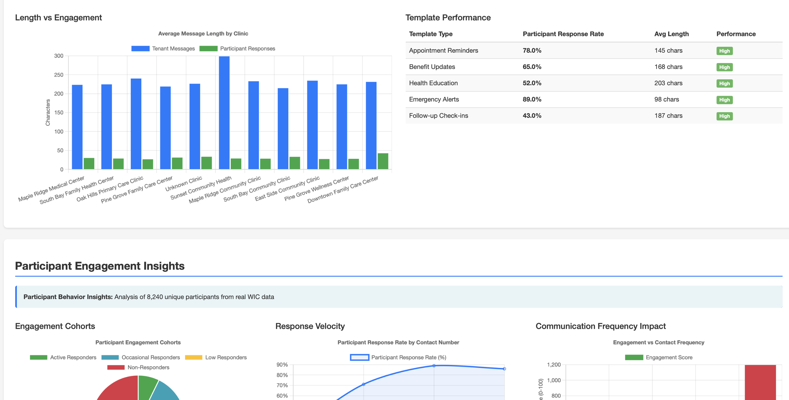The height and width of the screenshot is (400, 789).
Task: Toggle the Occasional Responders legend entry
Action: [x=141, y=357]
